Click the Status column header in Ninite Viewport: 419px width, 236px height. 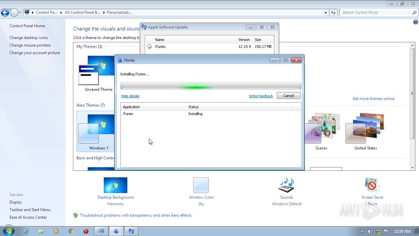point(239,107)
